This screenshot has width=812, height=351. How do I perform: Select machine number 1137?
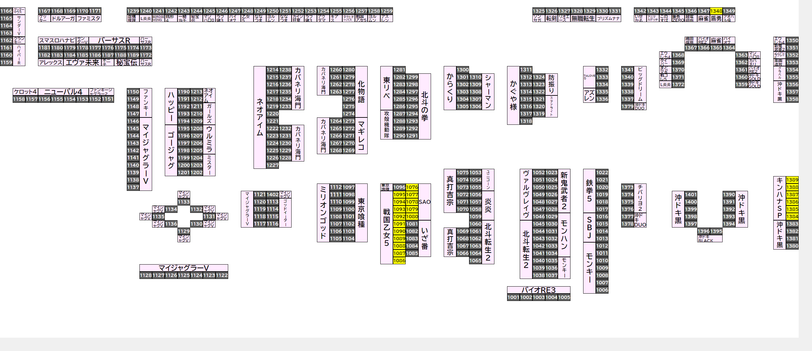[x=133, y=187]
